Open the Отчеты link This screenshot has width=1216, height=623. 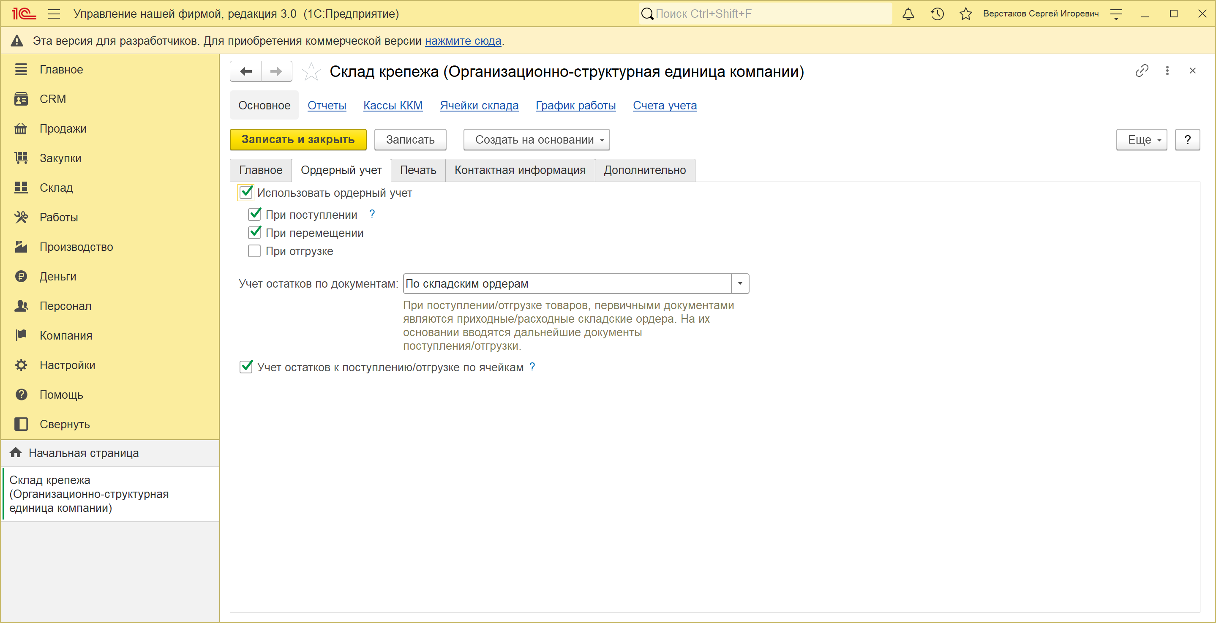pos(327,105)
